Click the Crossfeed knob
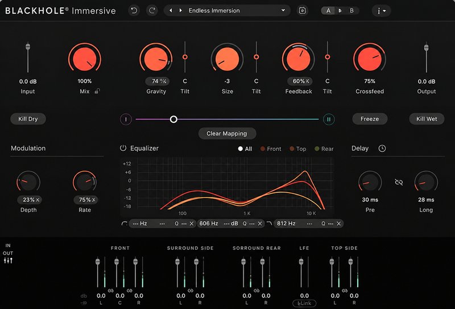This screenshot has width=455, height=309. (369, 59)
